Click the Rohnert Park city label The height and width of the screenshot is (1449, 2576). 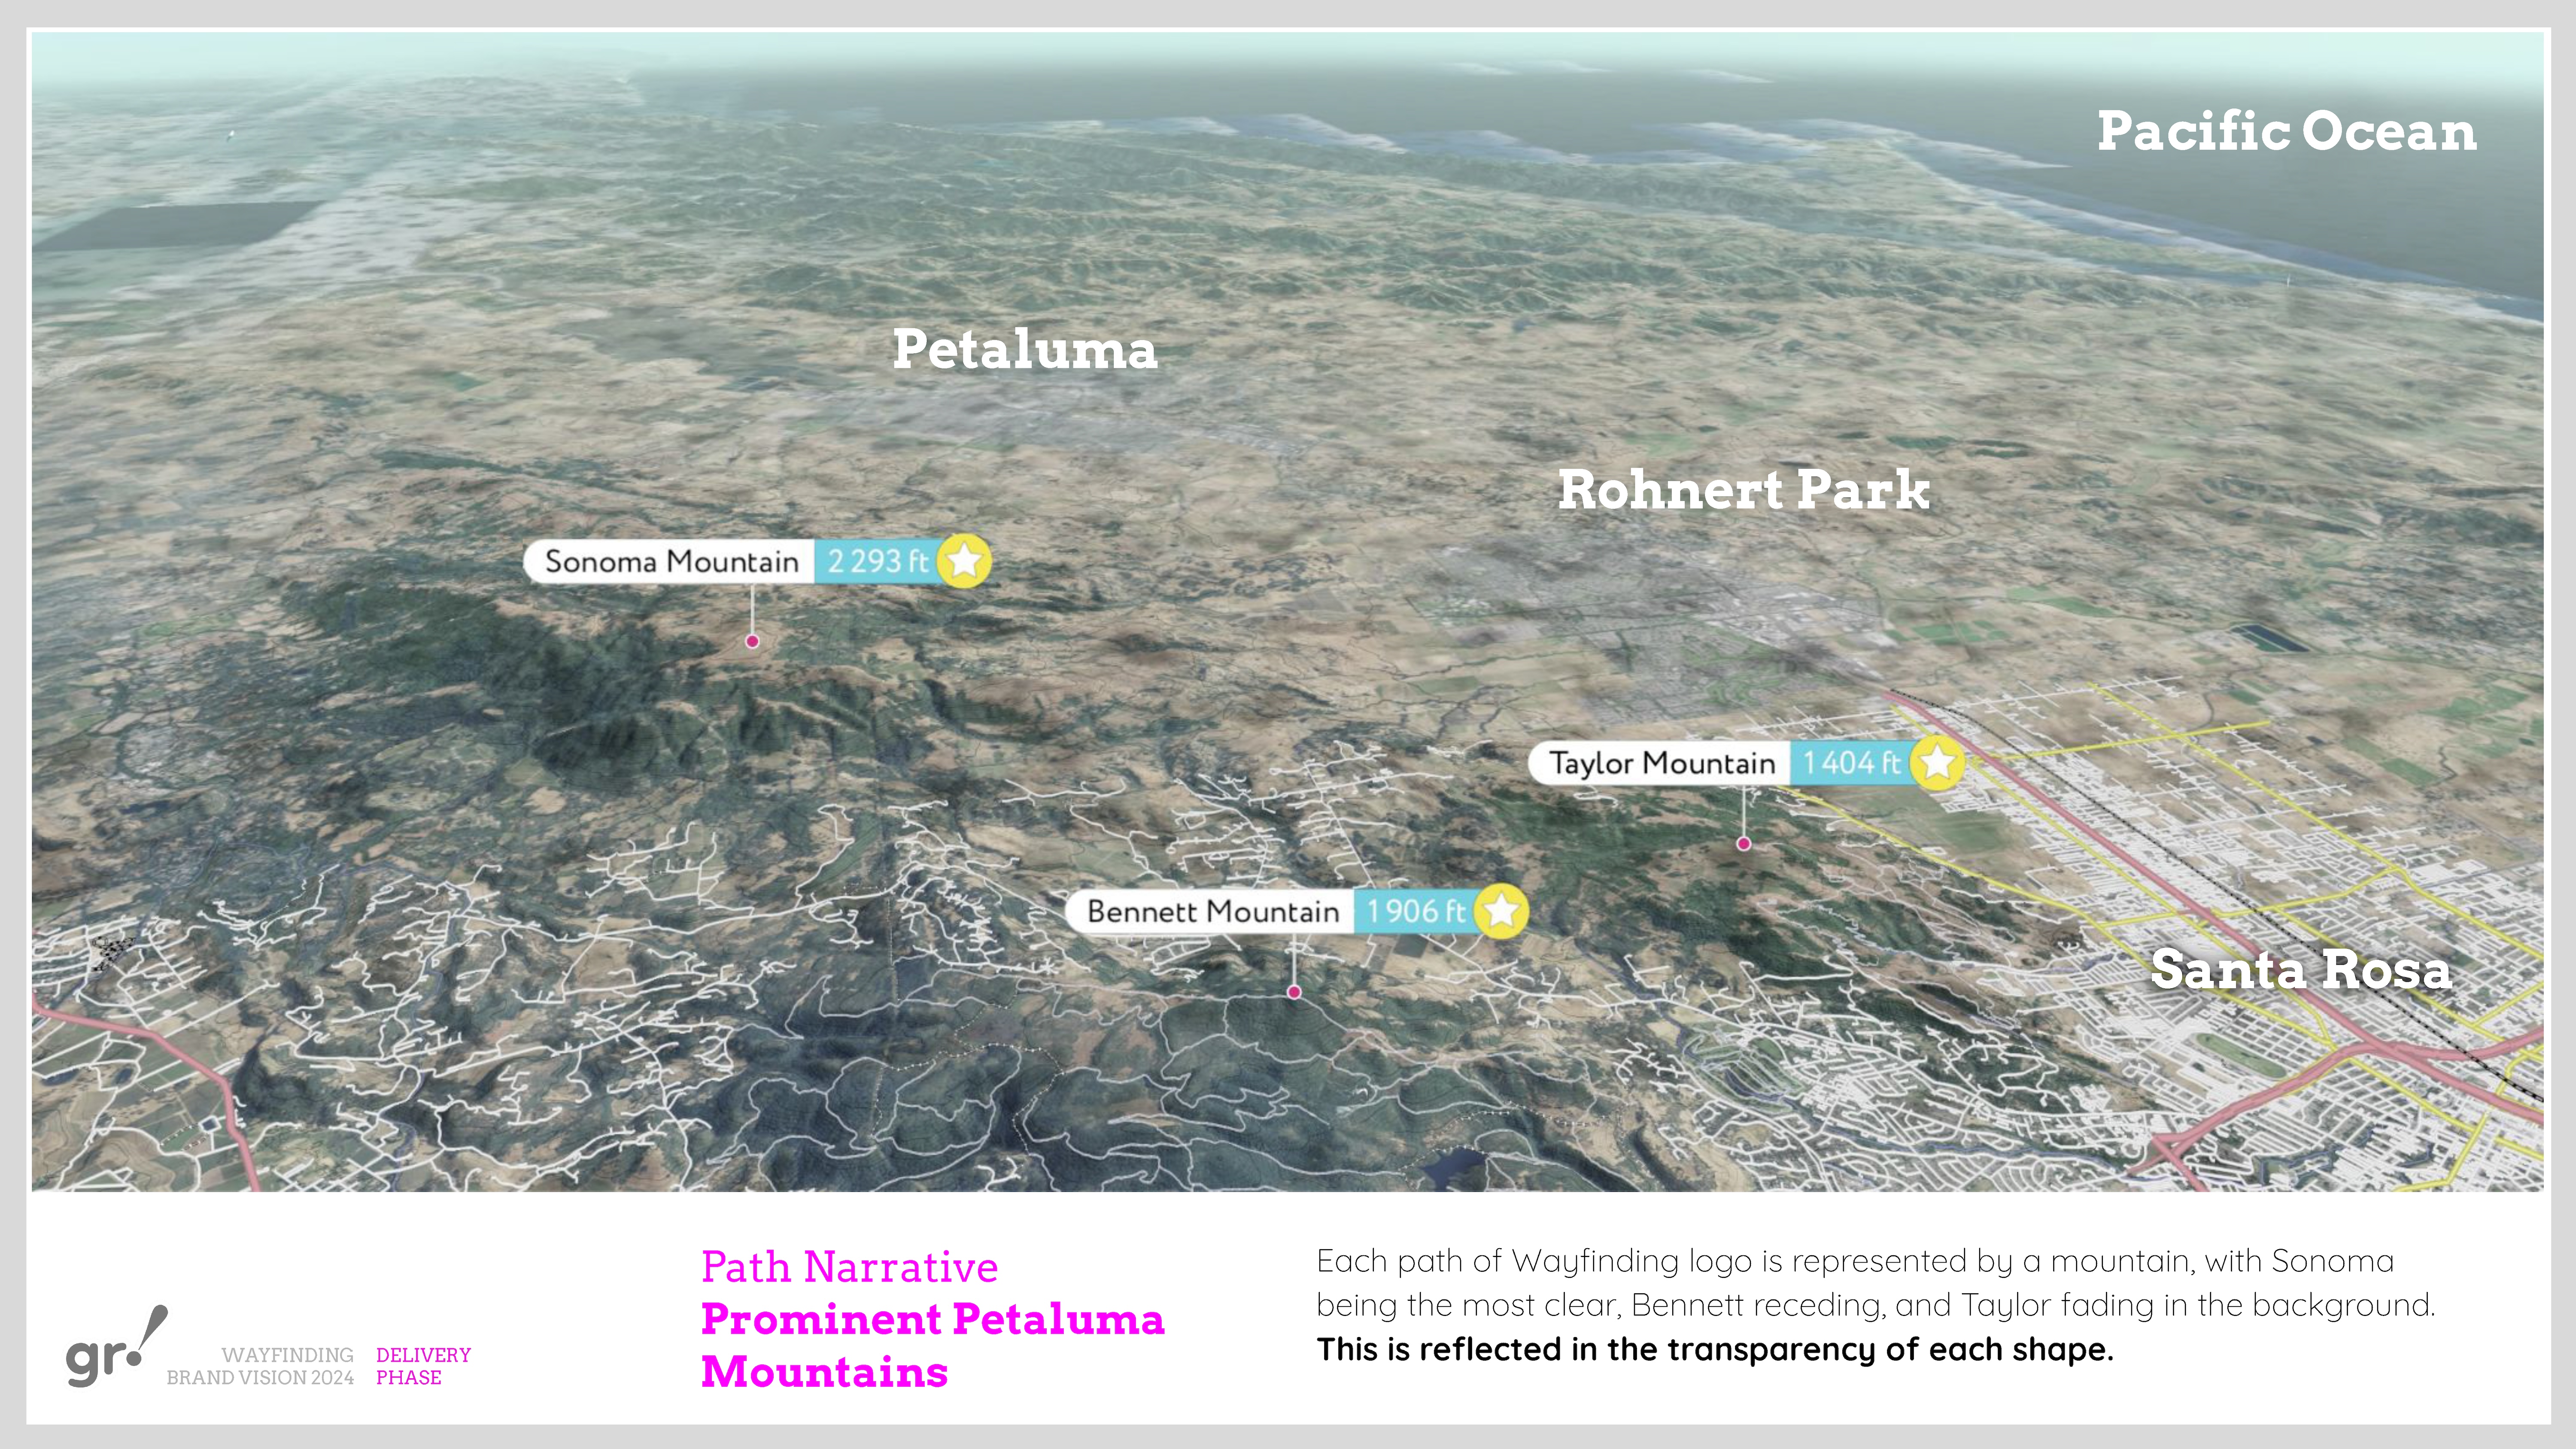tap(1744, 490)
